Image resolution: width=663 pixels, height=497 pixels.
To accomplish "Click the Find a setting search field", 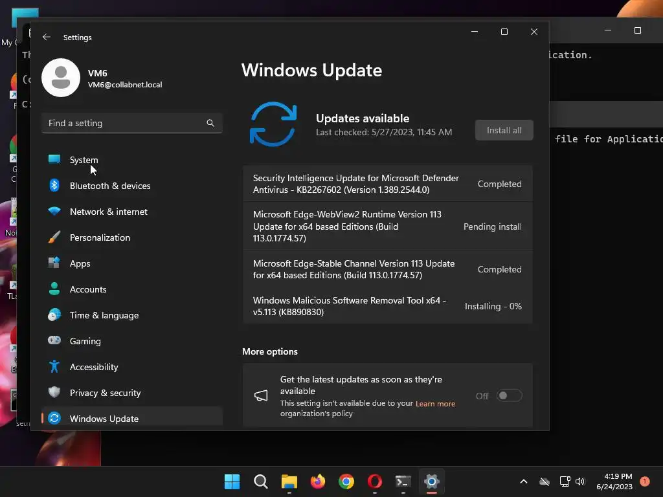I will click(x=132, y=123).
